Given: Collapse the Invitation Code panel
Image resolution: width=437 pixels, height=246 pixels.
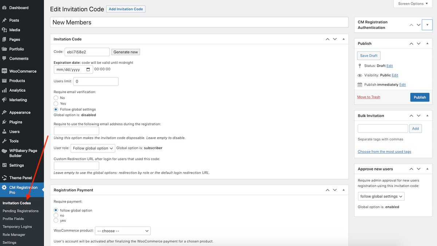Looking at the screenshot, I should tap(343, 39).
